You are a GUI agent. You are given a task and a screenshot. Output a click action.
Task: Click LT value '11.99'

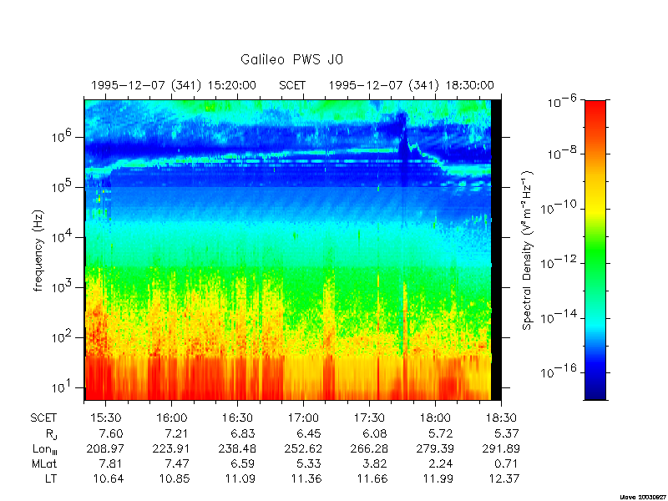coord(438,478)
